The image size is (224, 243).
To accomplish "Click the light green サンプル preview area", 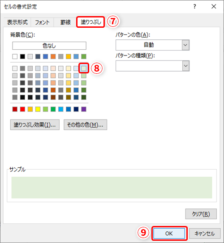I will [112, 188].
